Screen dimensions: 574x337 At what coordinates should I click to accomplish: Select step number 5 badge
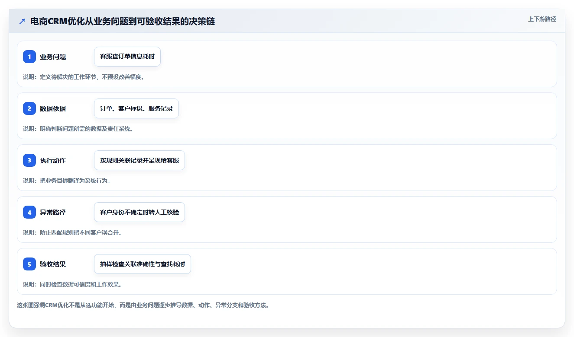[29, 264]
